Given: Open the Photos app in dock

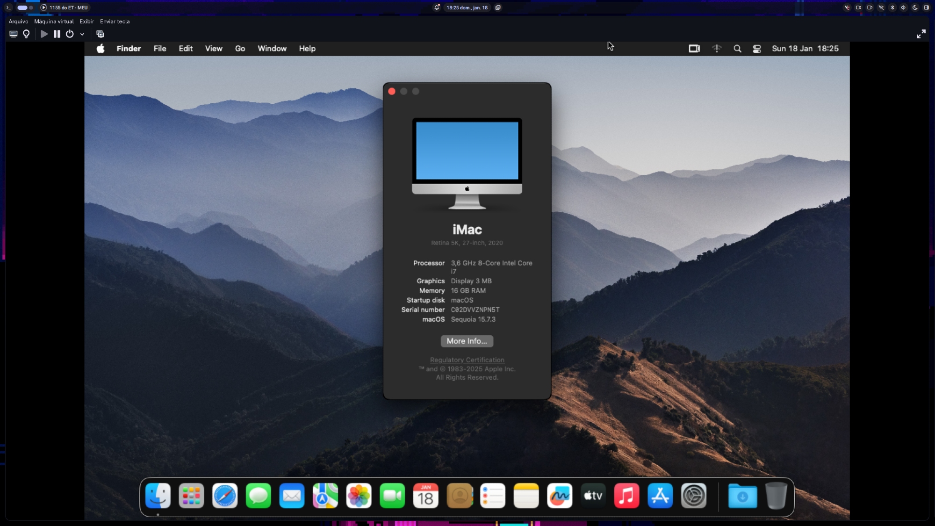Looking at the screenshot, I should coord(359,496).
